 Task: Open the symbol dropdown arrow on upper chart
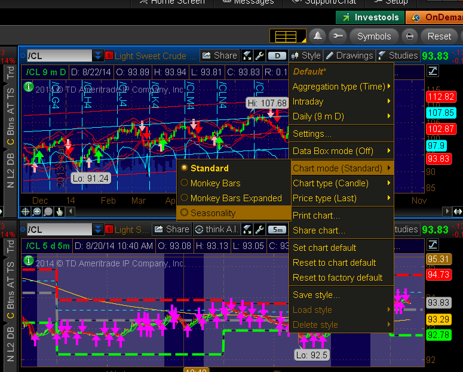98,56
